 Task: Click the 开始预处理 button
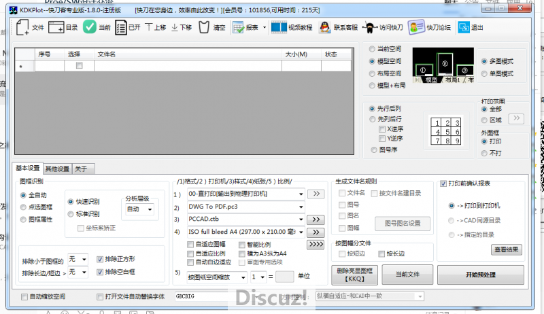481,275
